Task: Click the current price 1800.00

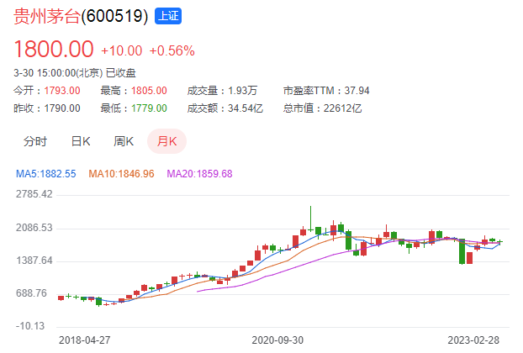Action: [54, 50]
